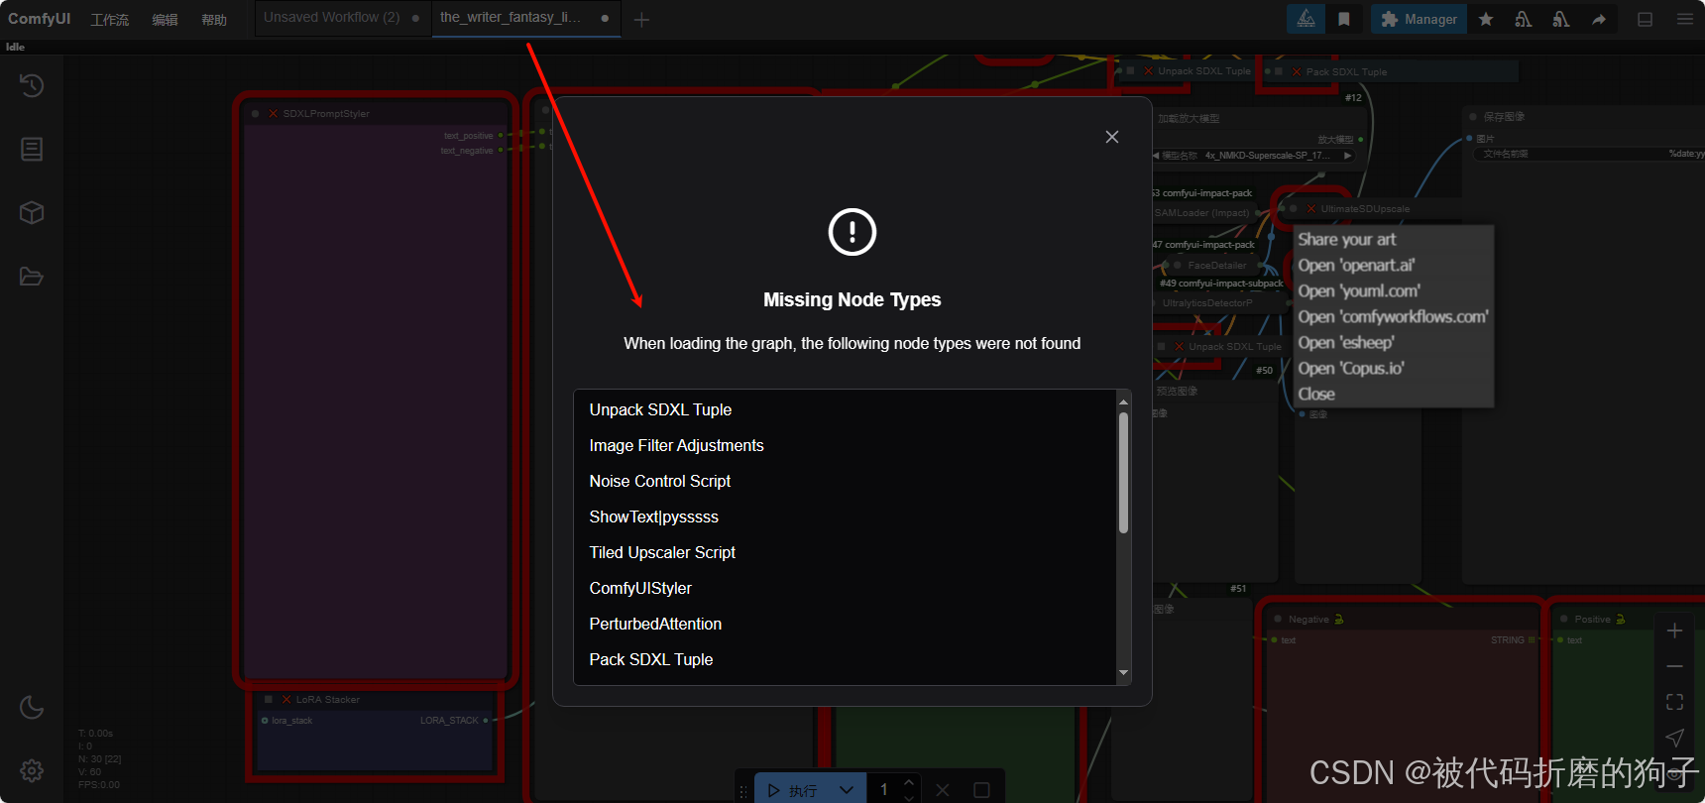Click the ComfyUI logo
This screenshot has height=803, width=1705.
tap(40, 19)
